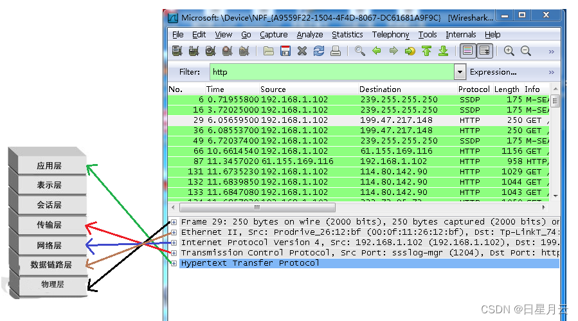The width and height of the screenshot is (578, 321).
Task: Open the Telephony menu
Action: (x=390, y=35)
